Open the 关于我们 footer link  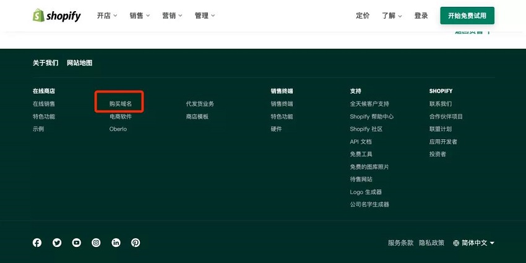pos(46,63)
